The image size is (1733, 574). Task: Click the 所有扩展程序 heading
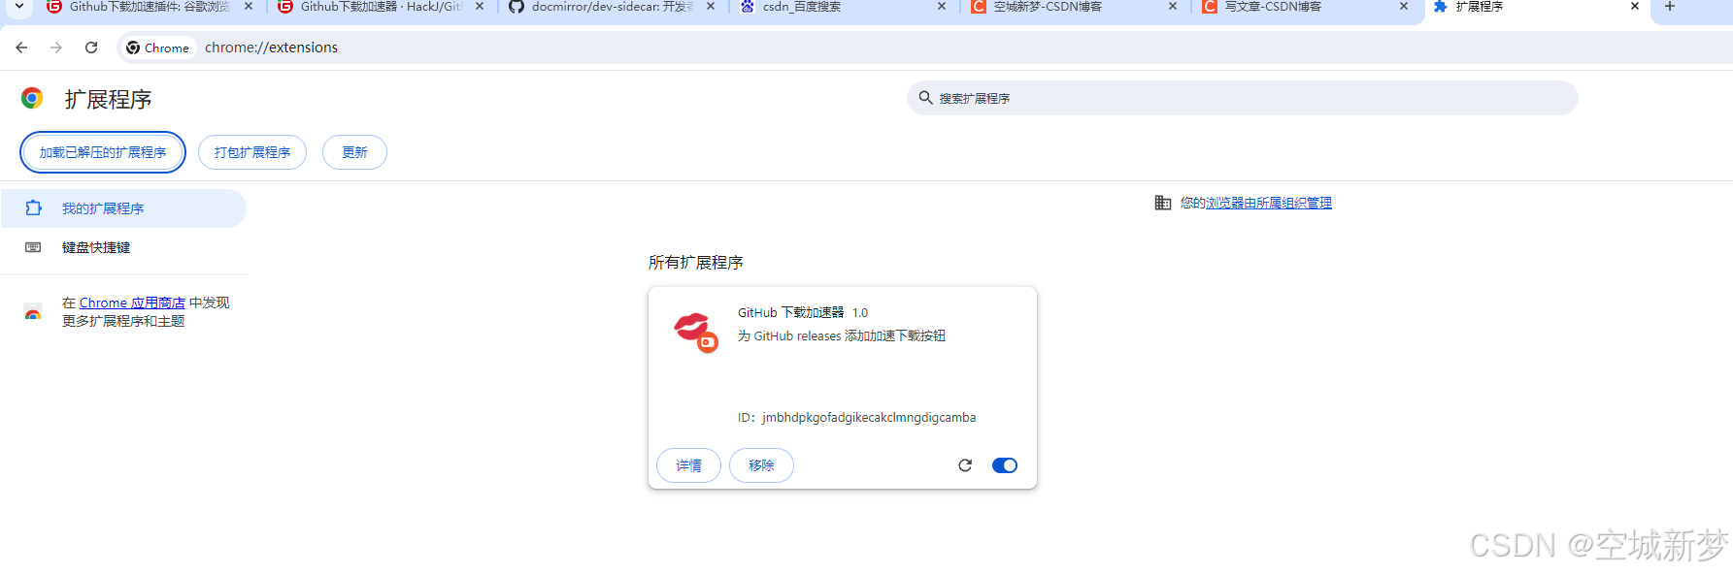point(696,263)
